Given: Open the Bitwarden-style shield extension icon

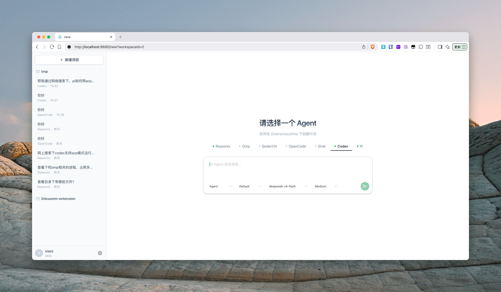Looking at the screenshot, I should pos(391,47).
